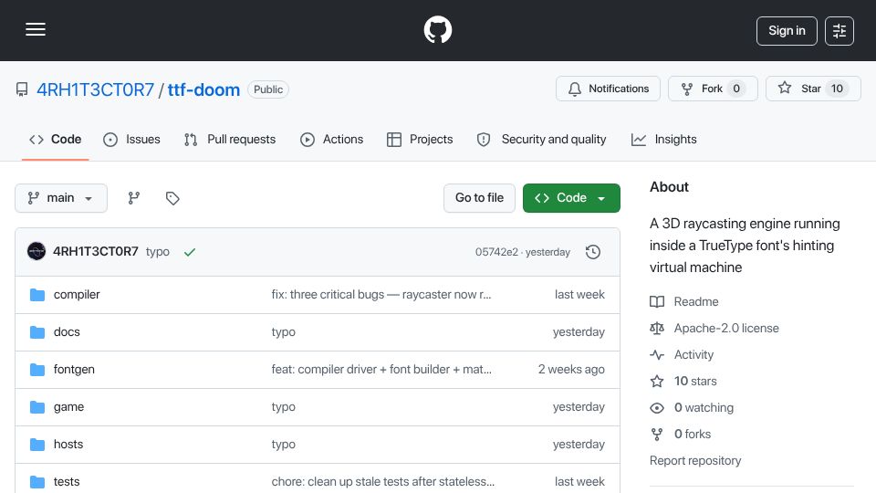Screen dimensions: 876x493
Task: Open commit hash 05742e2
Action: pyautogui.click(x=496, y=252)
